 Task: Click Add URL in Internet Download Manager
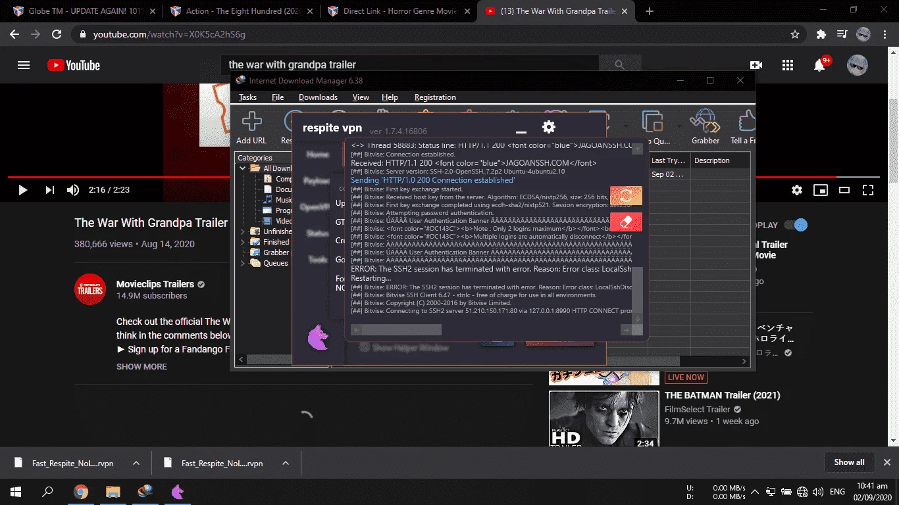tap(251, 128)
